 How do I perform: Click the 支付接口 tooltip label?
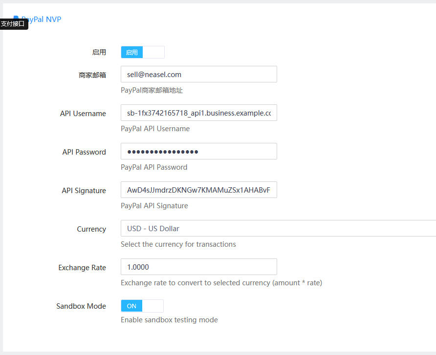[x=13, y=24]
